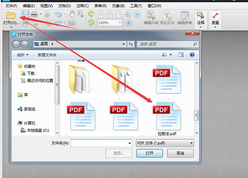Open the 文件(F) menu
248x178 pixels.
(x=11, y=6)
